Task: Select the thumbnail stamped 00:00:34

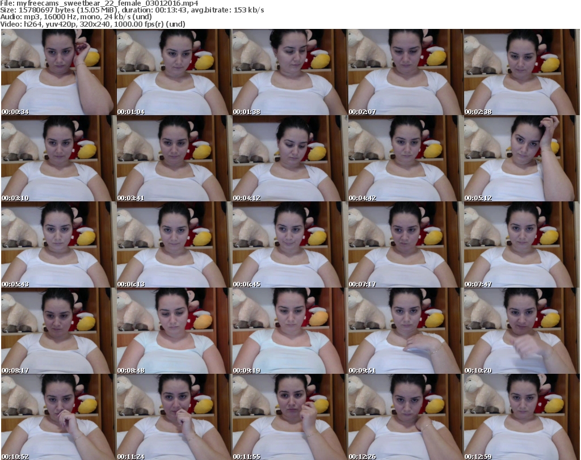Action: coord(58,72)
